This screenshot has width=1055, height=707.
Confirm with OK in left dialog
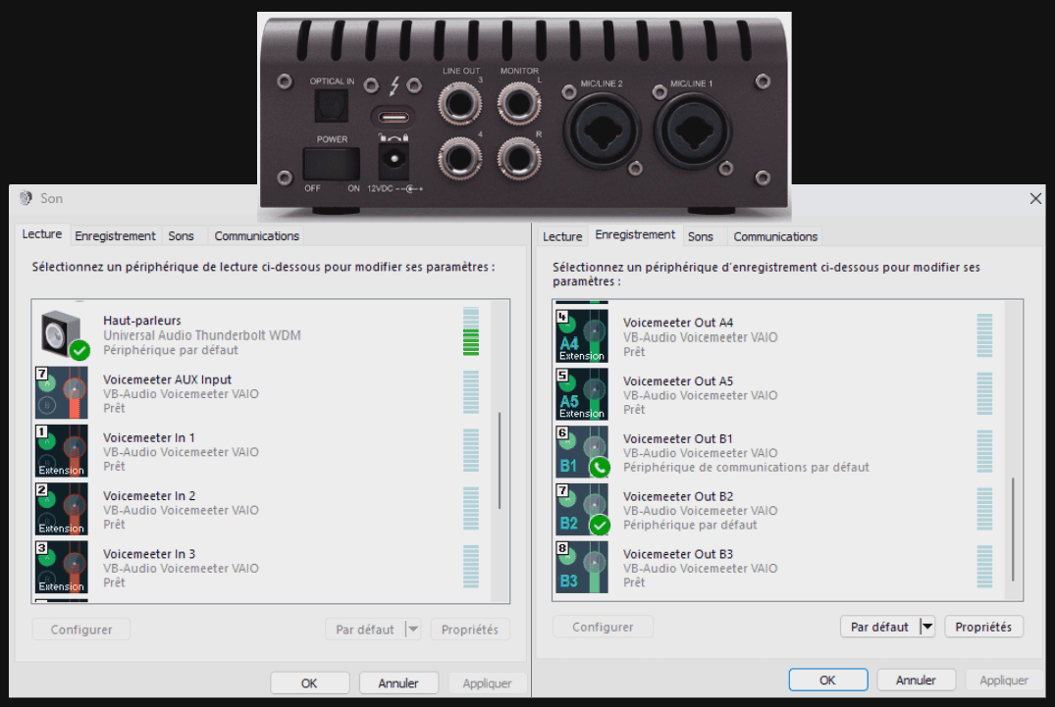(309, 682)
